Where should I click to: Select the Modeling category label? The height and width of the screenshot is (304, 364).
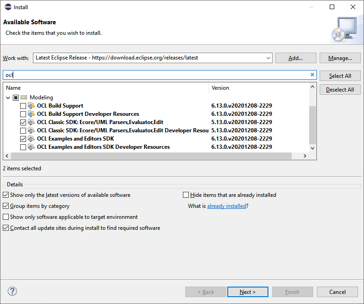click(x=41, y=98)
